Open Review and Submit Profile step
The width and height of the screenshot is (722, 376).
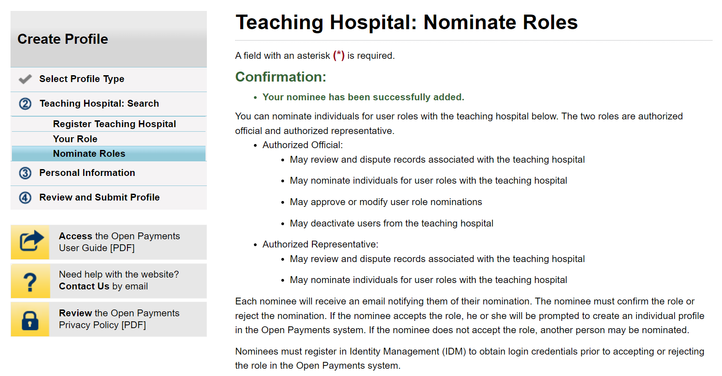click(x=100, y=197)
